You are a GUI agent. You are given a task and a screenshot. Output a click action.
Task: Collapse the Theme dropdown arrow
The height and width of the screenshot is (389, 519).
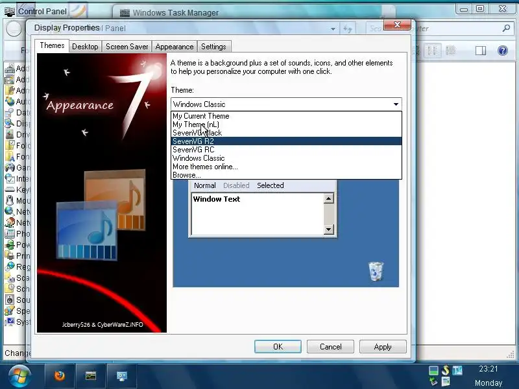tap(396, 104)
